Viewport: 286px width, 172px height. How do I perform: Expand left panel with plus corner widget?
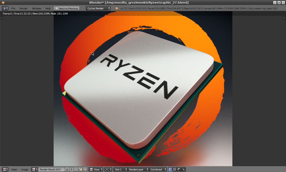[1, 18]
